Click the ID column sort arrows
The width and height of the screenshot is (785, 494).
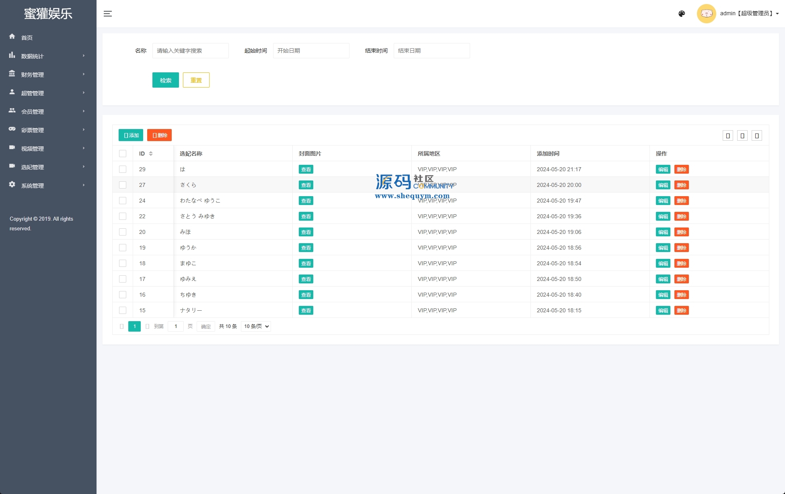151,154
